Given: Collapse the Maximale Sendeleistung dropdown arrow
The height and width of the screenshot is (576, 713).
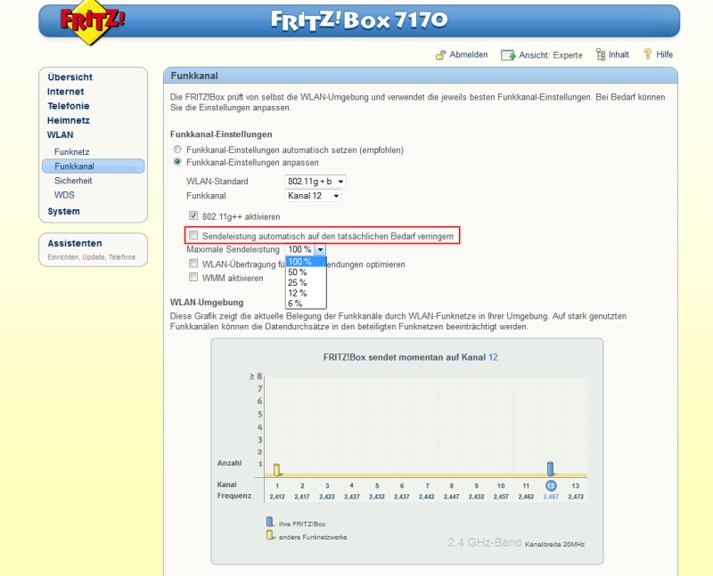Looking at the screenshot, I should 320,249.
